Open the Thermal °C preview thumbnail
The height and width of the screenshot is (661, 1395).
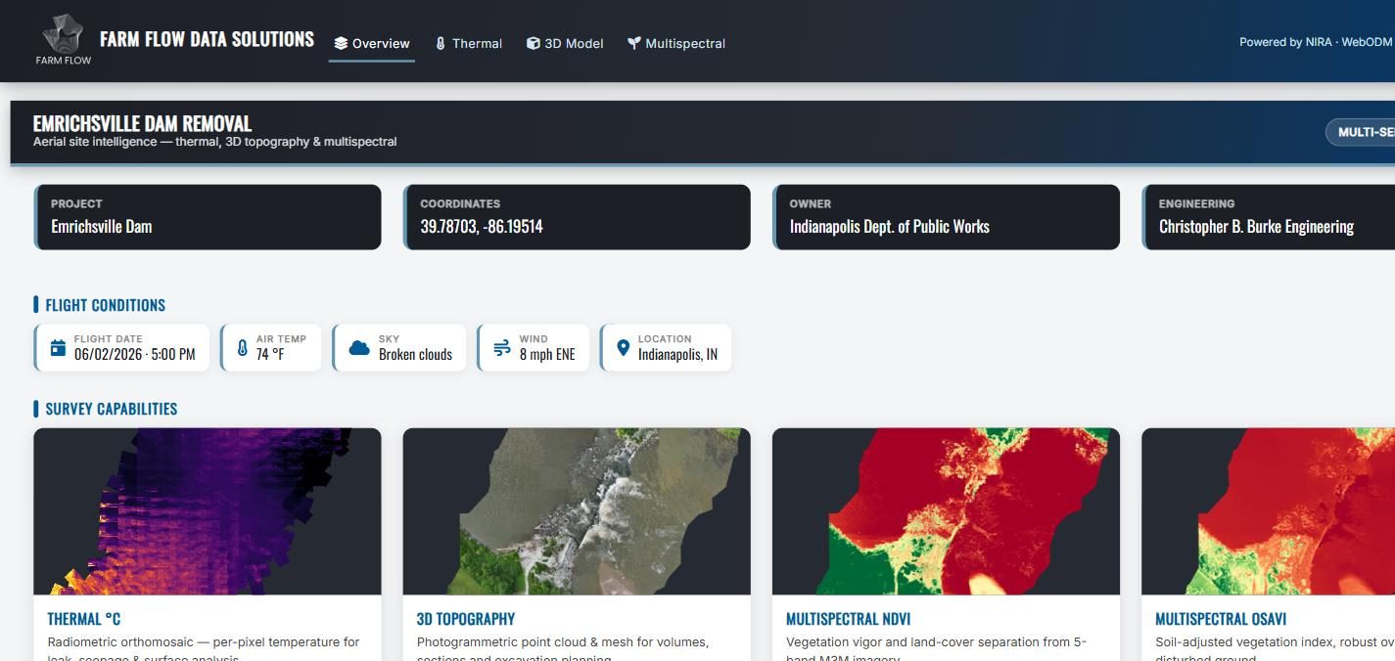[x=208, y=511]
